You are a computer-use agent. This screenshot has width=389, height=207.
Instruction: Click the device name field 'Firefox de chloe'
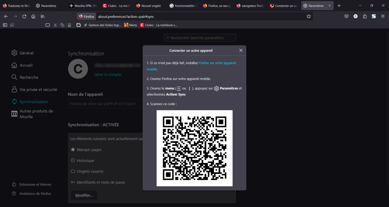pos(105,104)
